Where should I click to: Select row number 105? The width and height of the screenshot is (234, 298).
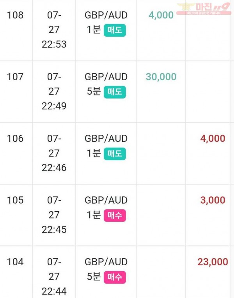click(x=15, y=200)
